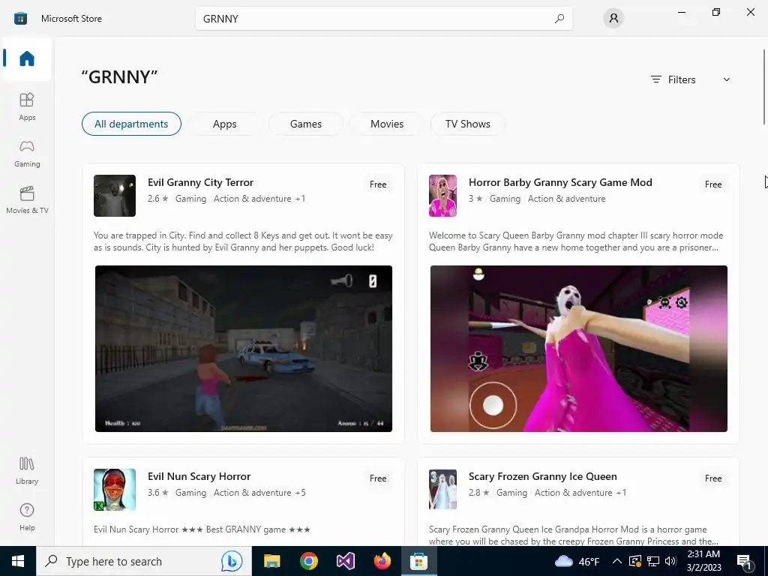The image size is (768, 576).
Task: Open the Evil Nun Scary Horror app icon
Action: [115, 489]
